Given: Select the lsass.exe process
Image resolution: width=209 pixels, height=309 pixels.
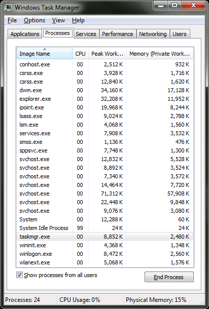Looking at the screenshot, I should (x=105, y=116).
